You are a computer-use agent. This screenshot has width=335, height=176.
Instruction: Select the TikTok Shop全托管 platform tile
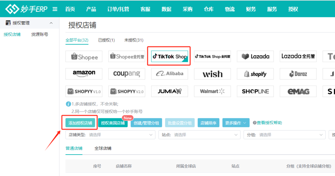coord(212,56)
